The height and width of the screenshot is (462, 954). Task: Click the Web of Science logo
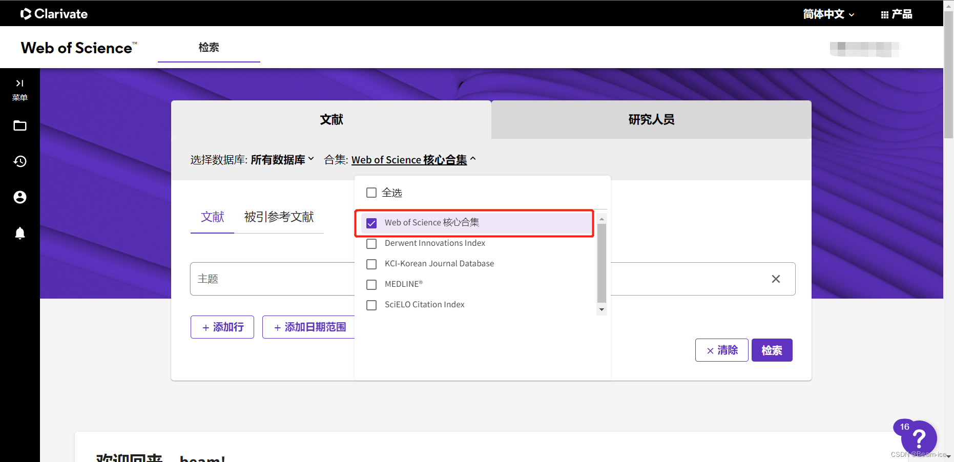[x=79, y=48]
